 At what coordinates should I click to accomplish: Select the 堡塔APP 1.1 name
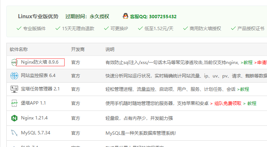pos(33,103)
